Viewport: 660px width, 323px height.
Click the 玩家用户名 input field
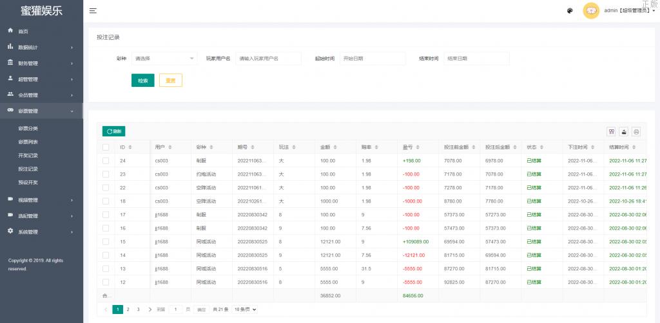point(268,59)
